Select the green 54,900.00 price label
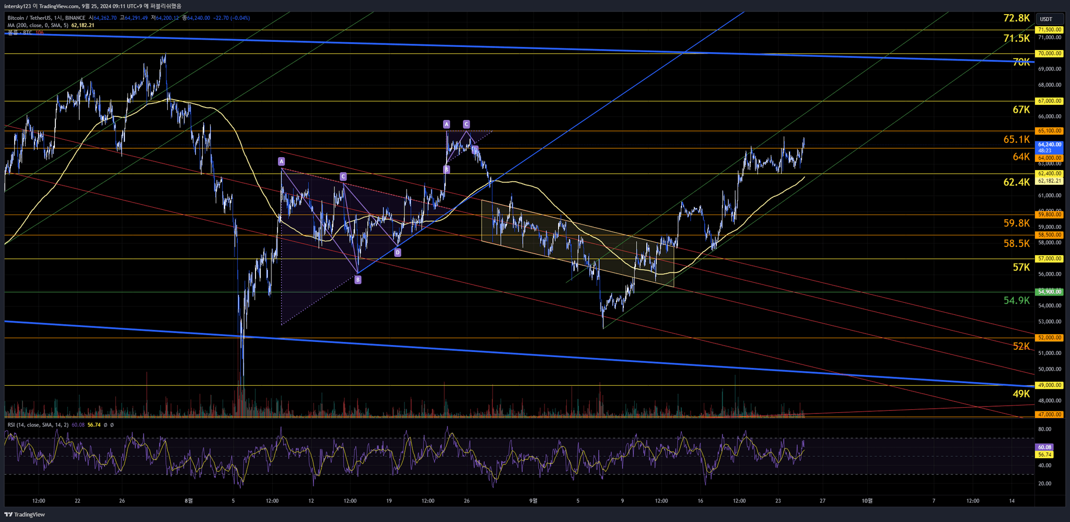 pos(1049,292)
